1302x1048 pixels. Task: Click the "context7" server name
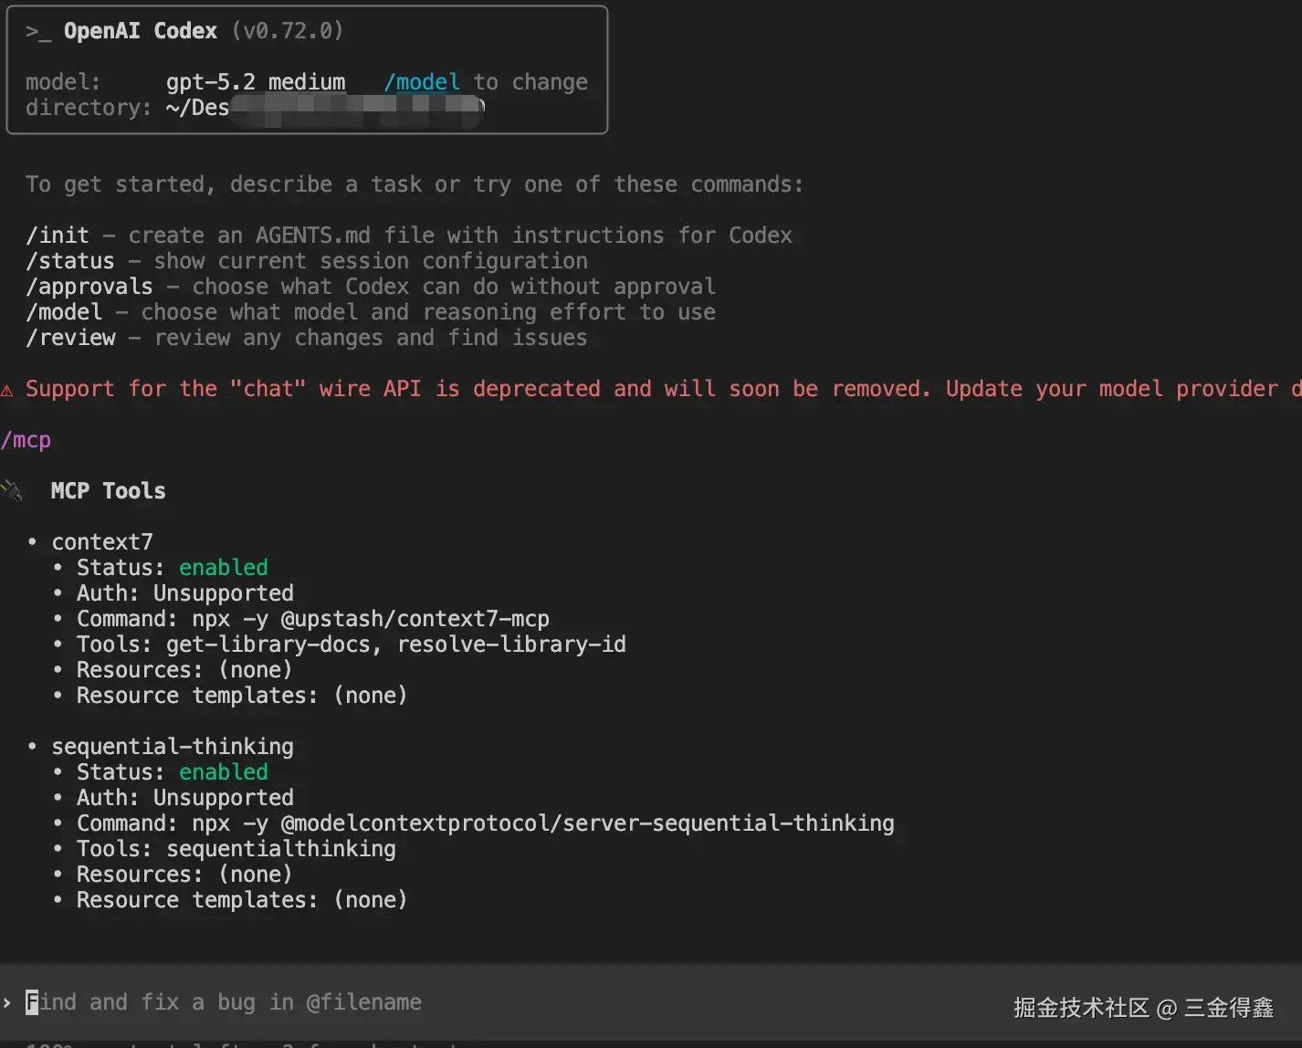pos(102,542)
